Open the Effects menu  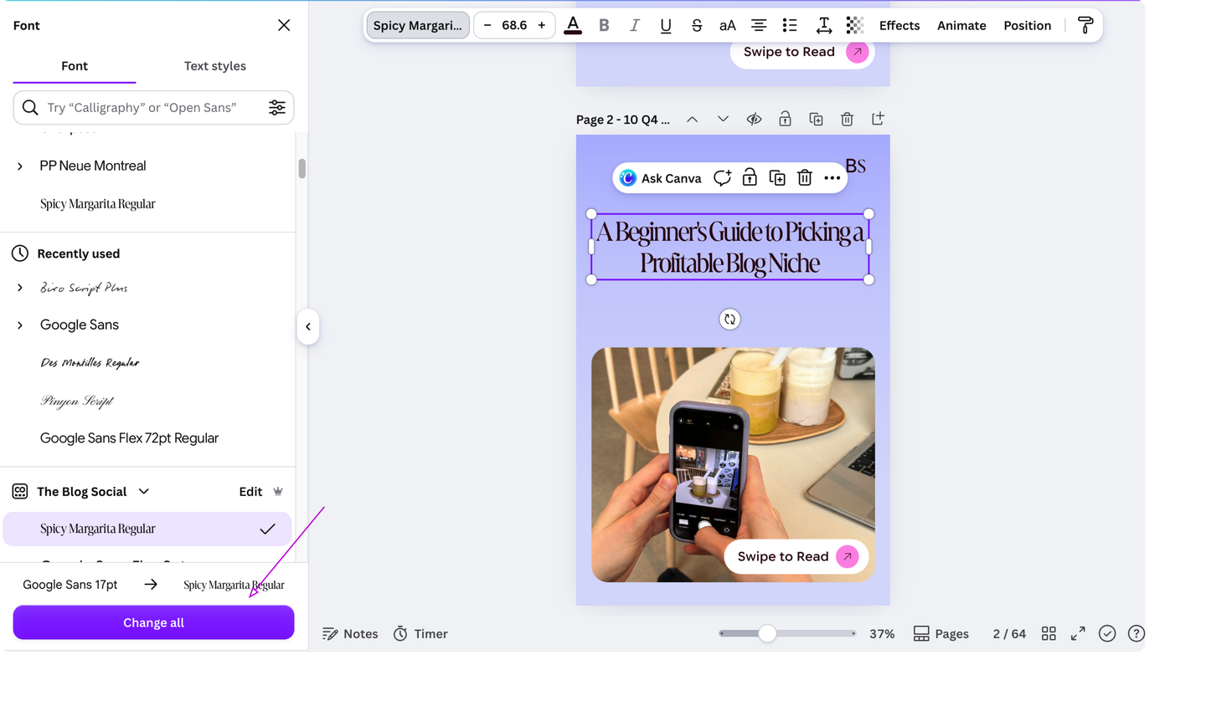tap(899, 25)
